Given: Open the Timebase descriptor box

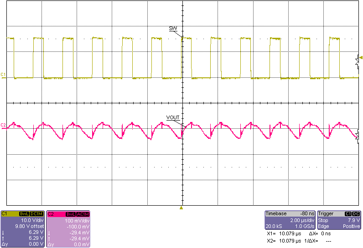Looking at the screenshot, I should [290, 220].
